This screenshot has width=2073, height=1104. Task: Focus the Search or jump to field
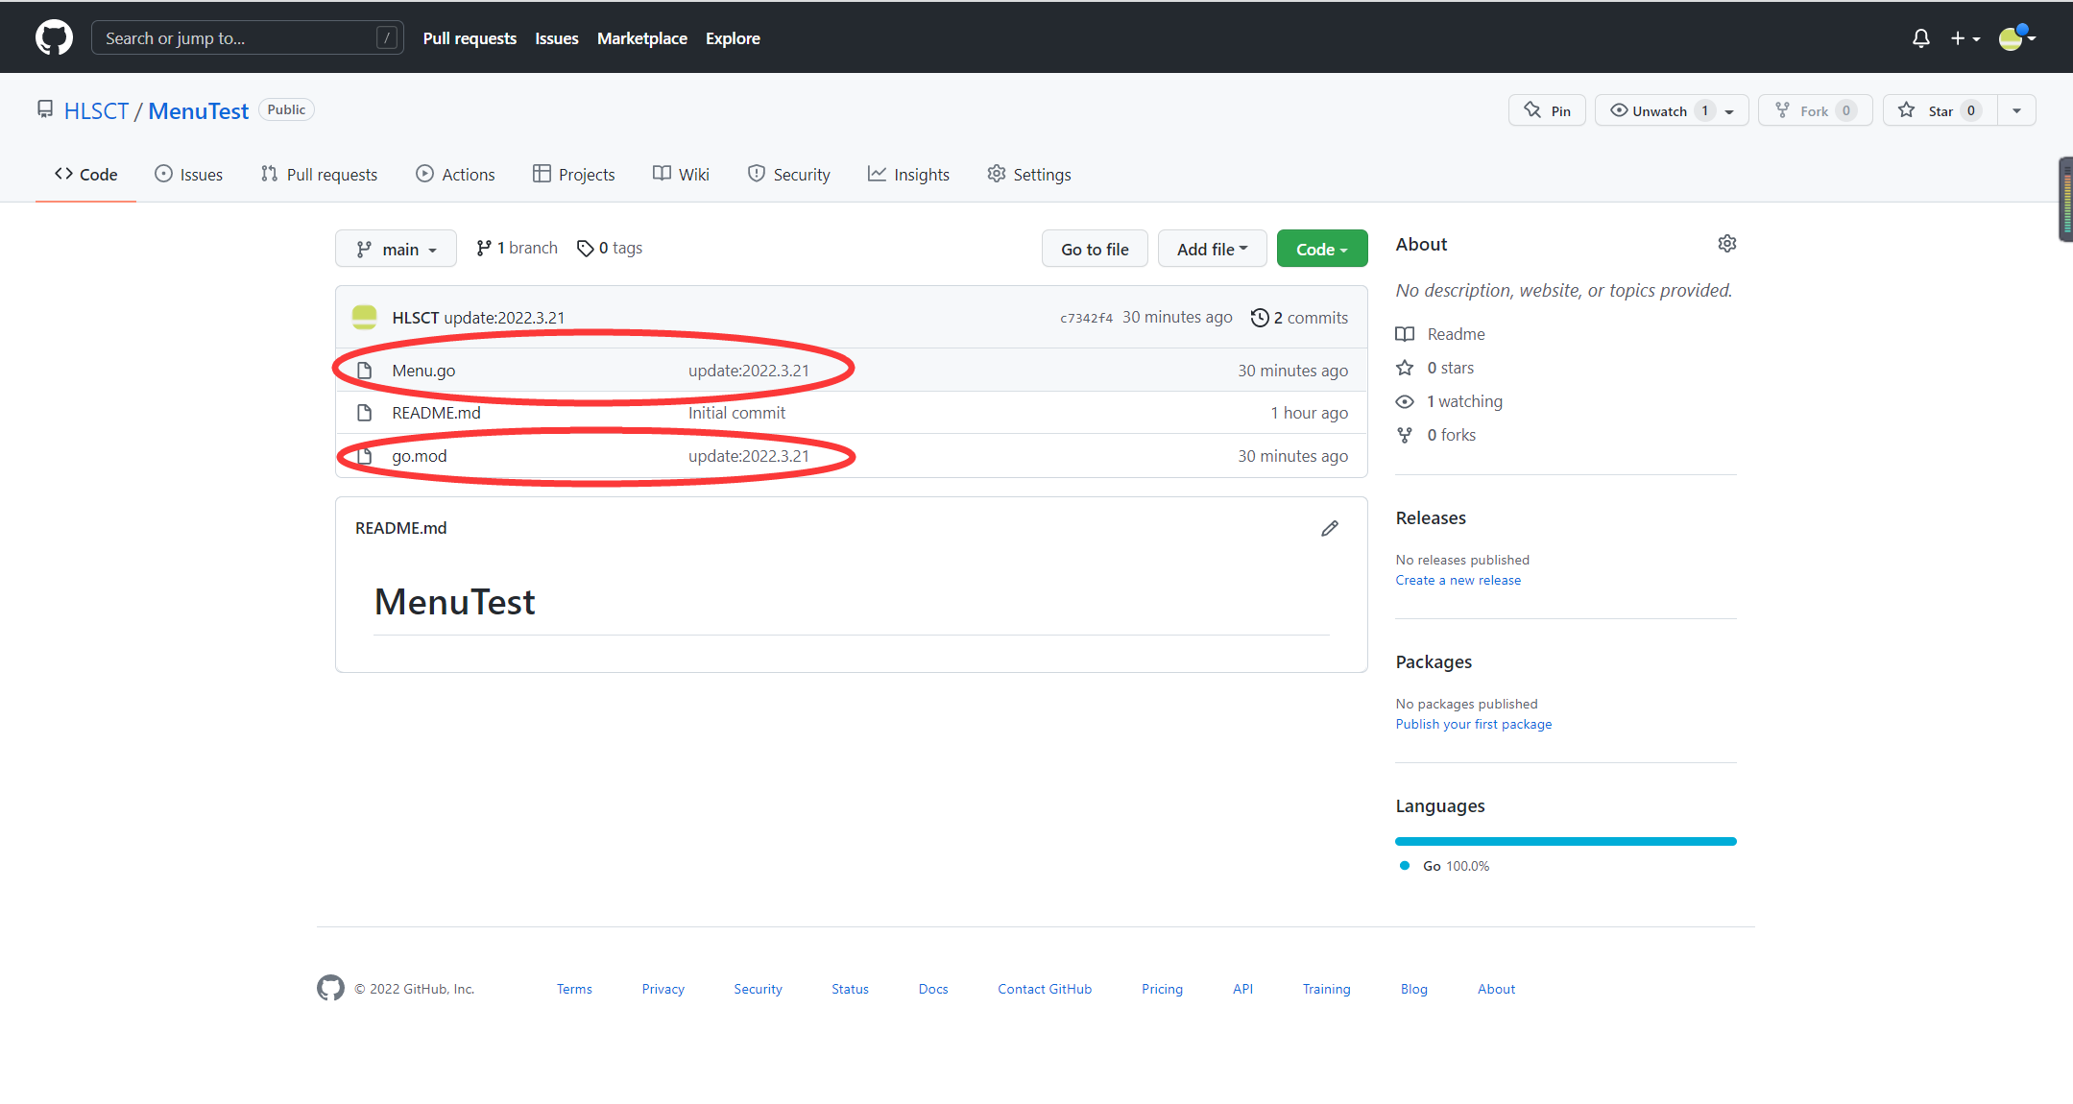pos(247,38)
